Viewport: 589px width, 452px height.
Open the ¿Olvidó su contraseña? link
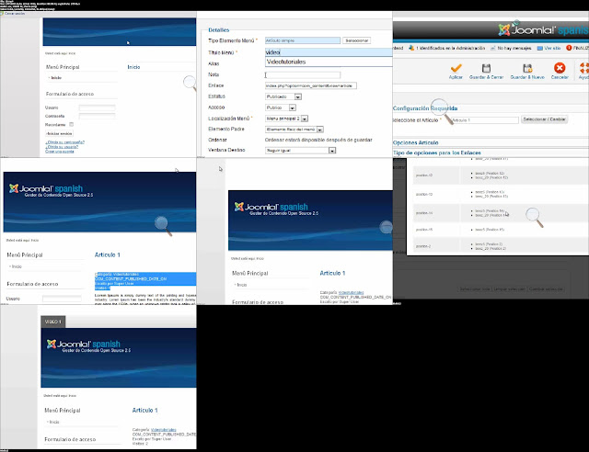click(x=65, y=142)
